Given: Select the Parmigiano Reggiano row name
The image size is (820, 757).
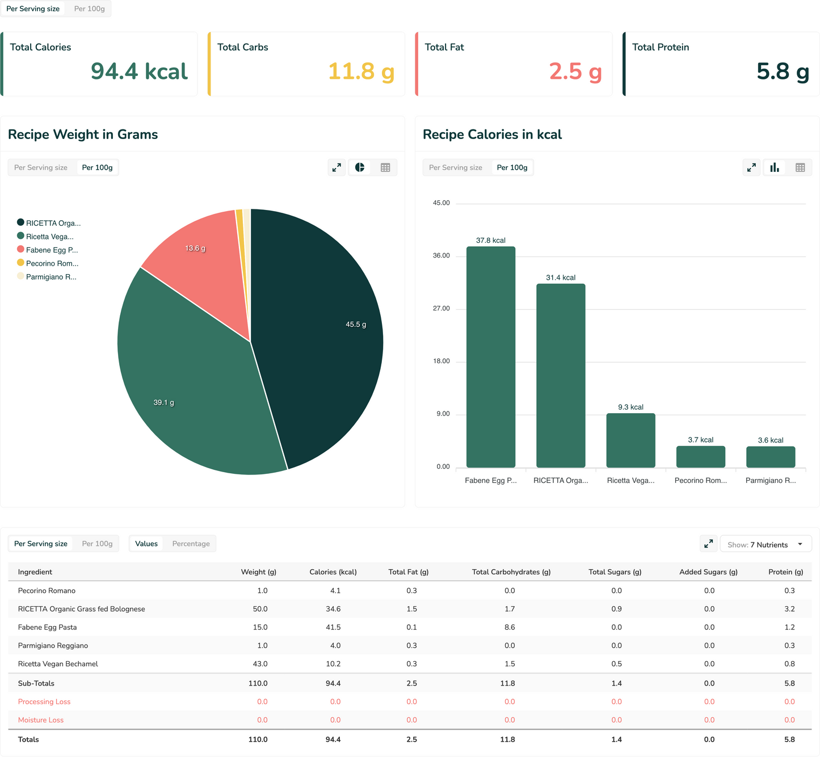Looking at the screenshot, I should click(x=53, y=646).
